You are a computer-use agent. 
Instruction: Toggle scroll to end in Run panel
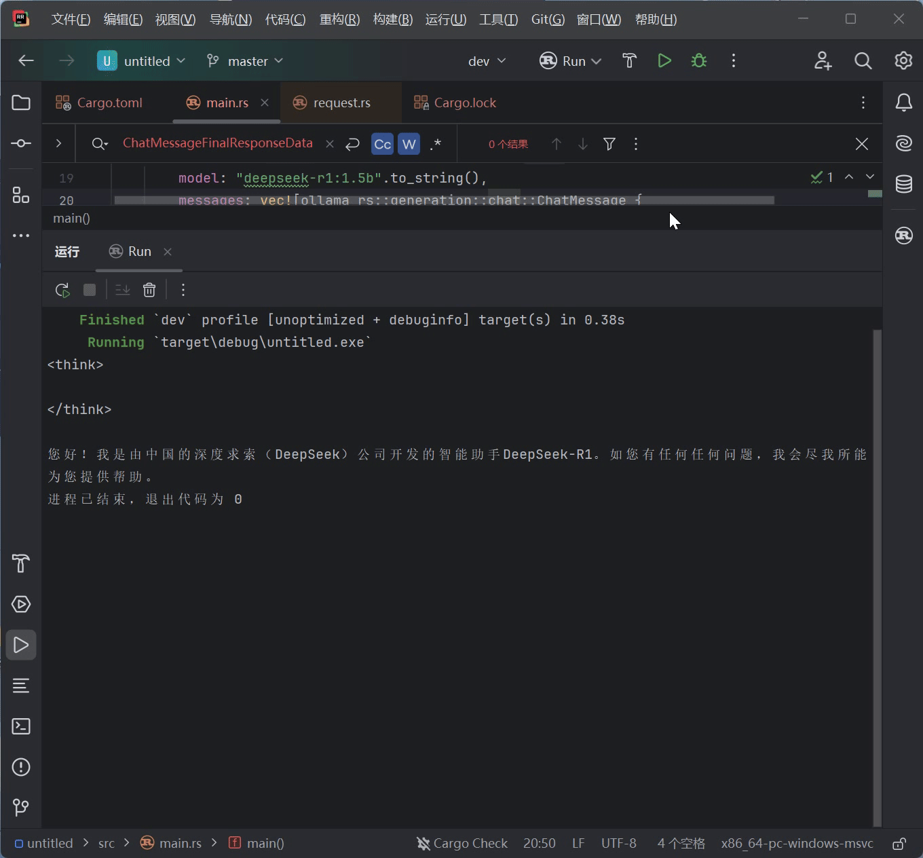tap(123, 291)
